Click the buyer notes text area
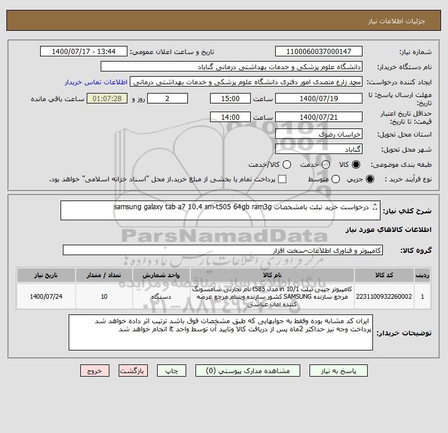This screenshot has width=448, height=433. tap(221, 332)
